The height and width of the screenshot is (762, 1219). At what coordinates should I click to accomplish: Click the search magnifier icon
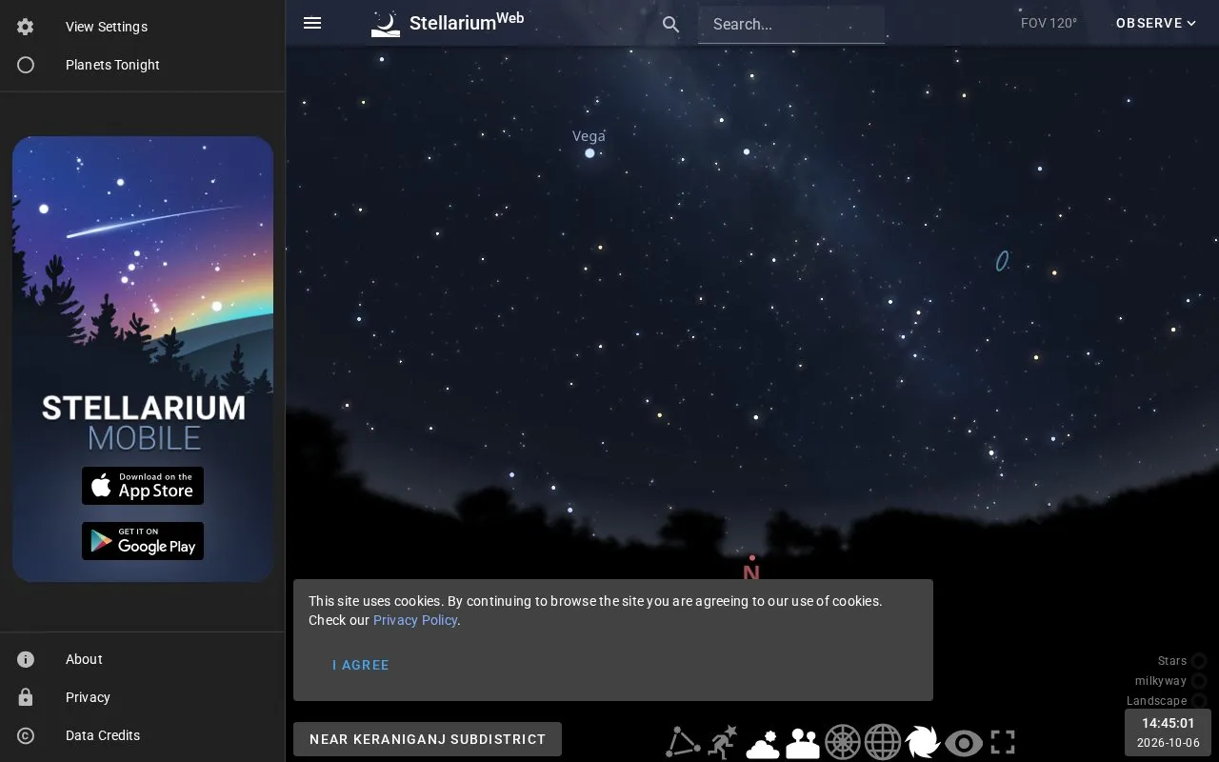click(671, 25)
